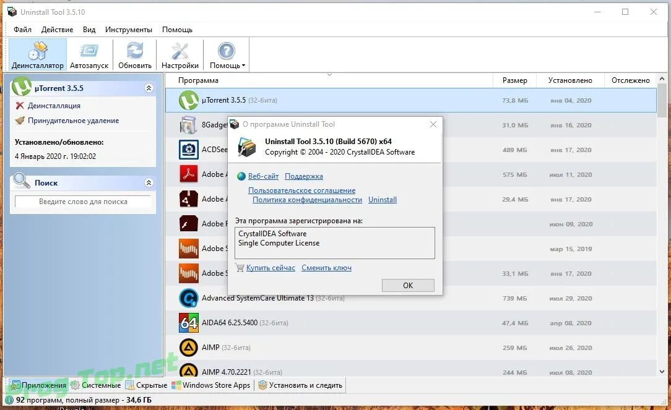671x410 pixels.
Task: Collapse the Поиск panel chevron
Action: click(149, 182)
